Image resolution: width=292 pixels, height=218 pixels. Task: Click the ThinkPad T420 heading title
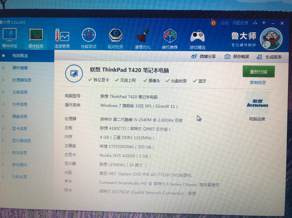click(130, 70)
